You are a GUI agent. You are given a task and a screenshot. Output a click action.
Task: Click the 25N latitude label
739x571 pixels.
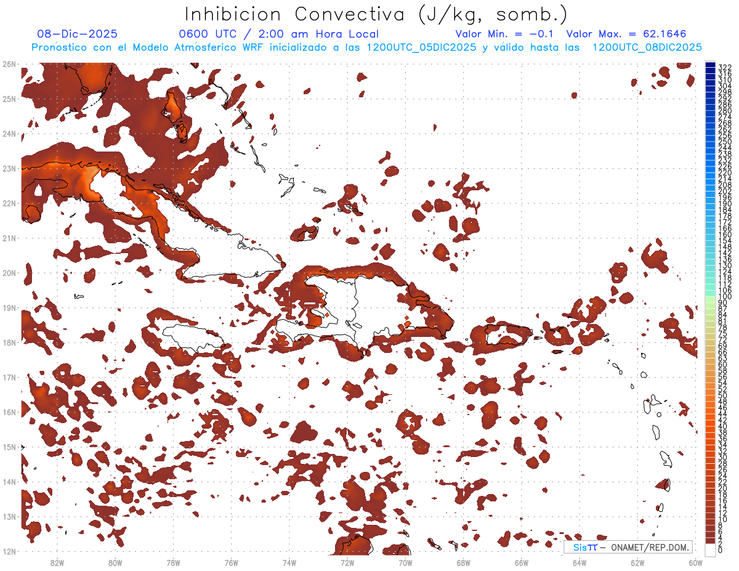[x=9, y=99]
